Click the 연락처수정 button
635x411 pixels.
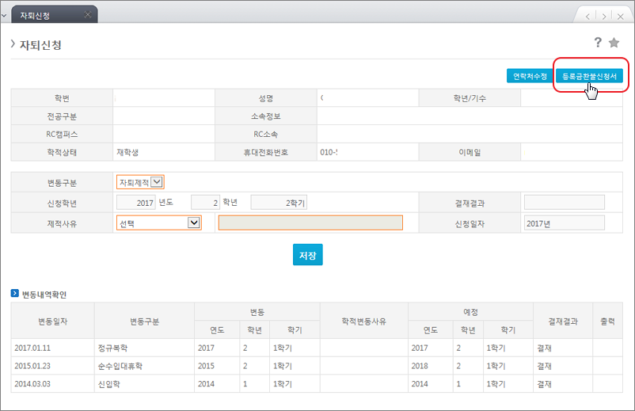click(530, 76)
